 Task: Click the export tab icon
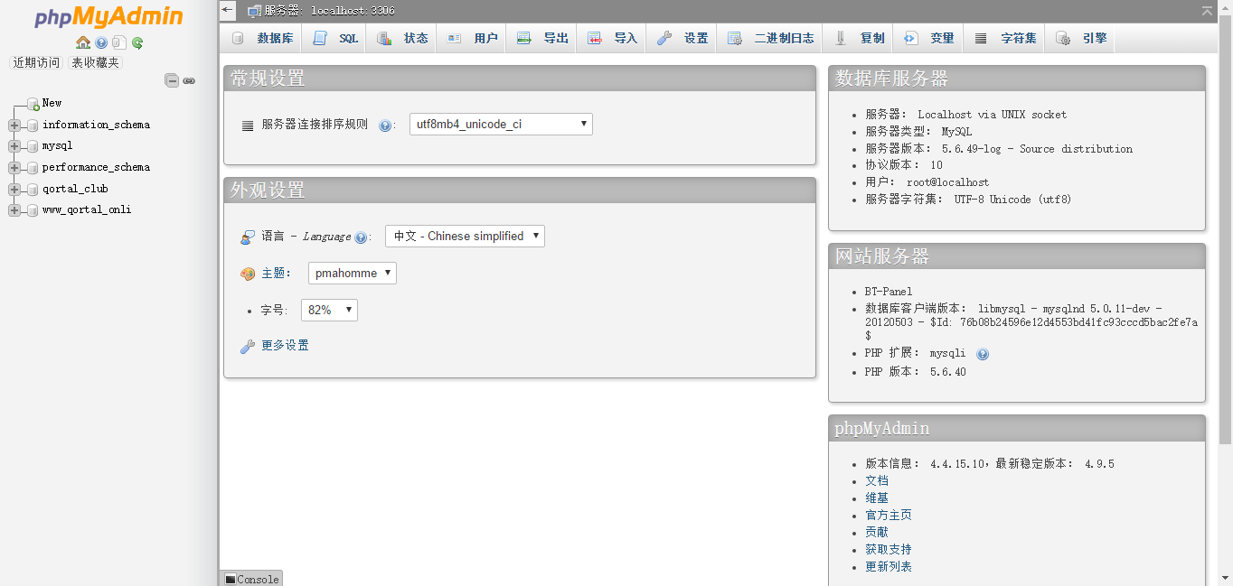coord(523,38)
